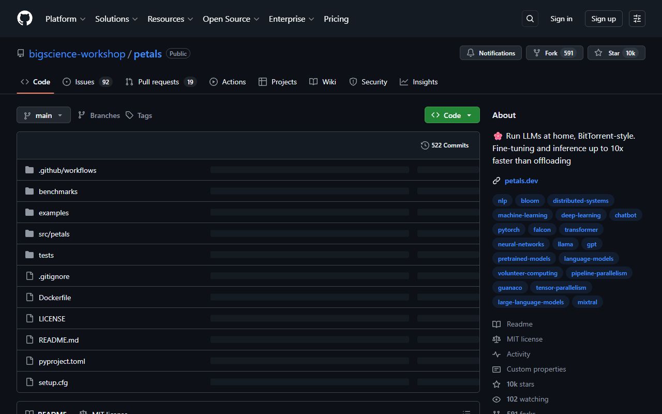Click the Sign up button

[603, 19]
